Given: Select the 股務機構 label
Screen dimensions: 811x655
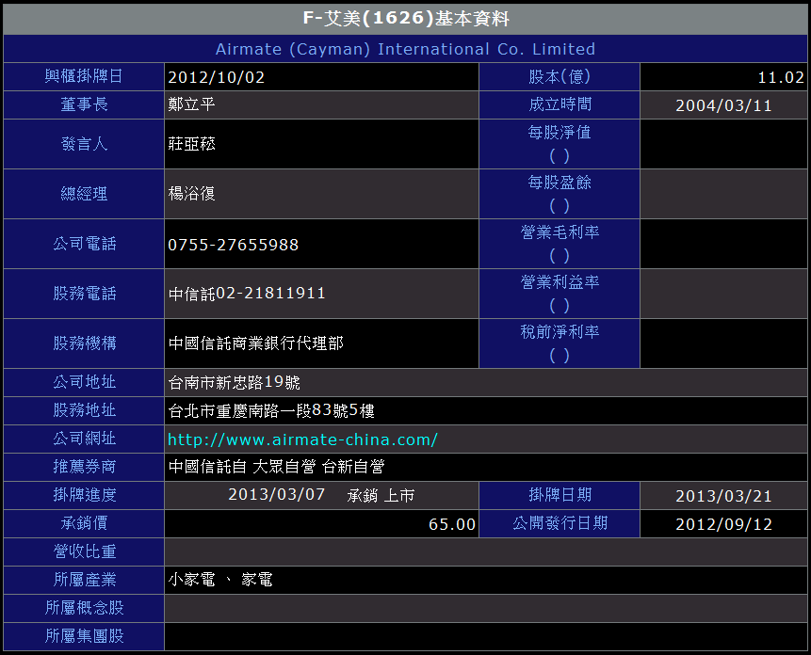Looking at the screenshot, I should pos(84,343).
